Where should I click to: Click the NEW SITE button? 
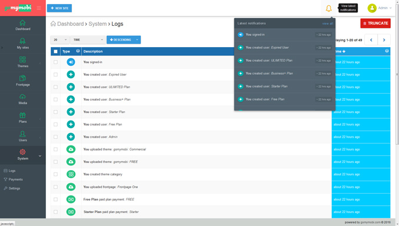60,8
